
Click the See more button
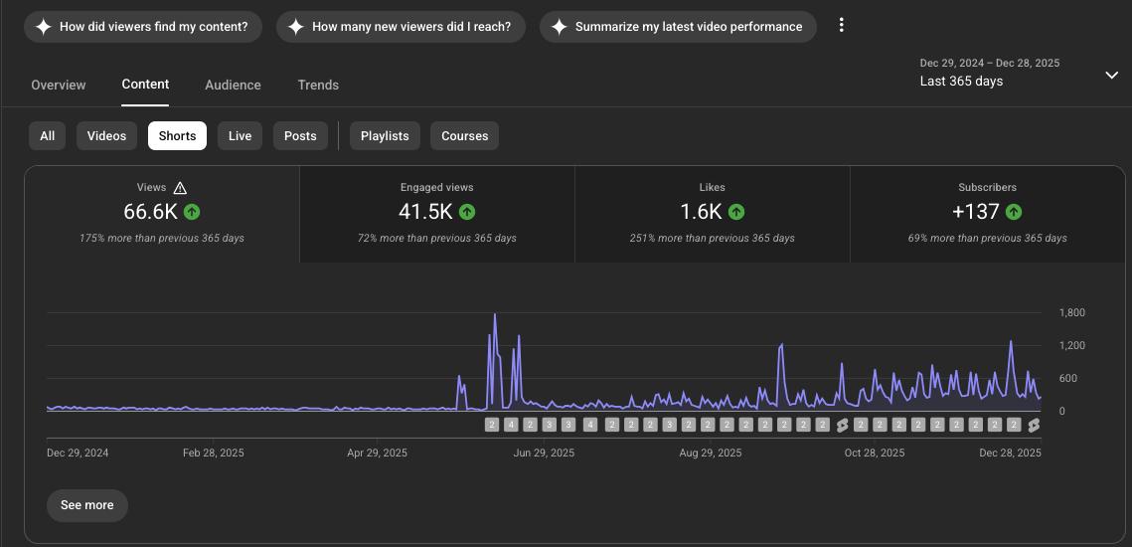click(x=87, y=505)
